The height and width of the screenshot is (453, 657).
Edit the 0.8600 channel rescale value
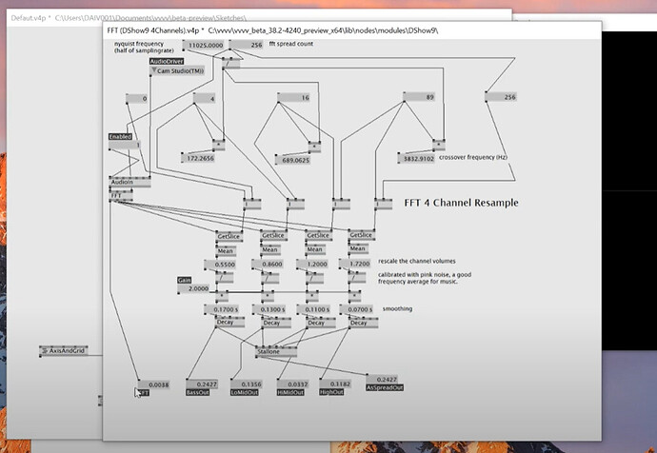pyautogui.click(x=268, y=265)
